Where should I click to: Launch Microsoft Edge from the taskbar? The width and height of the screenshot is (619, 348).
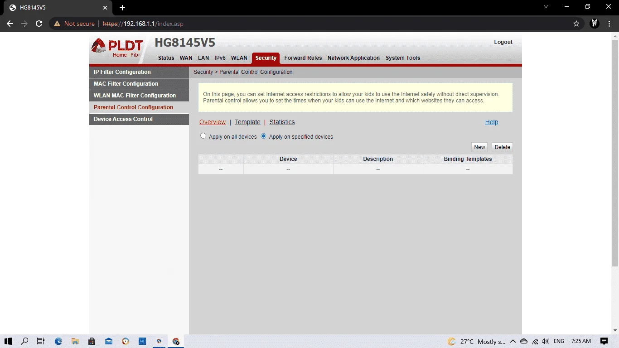pyautogui.click(x=58, y=341)
